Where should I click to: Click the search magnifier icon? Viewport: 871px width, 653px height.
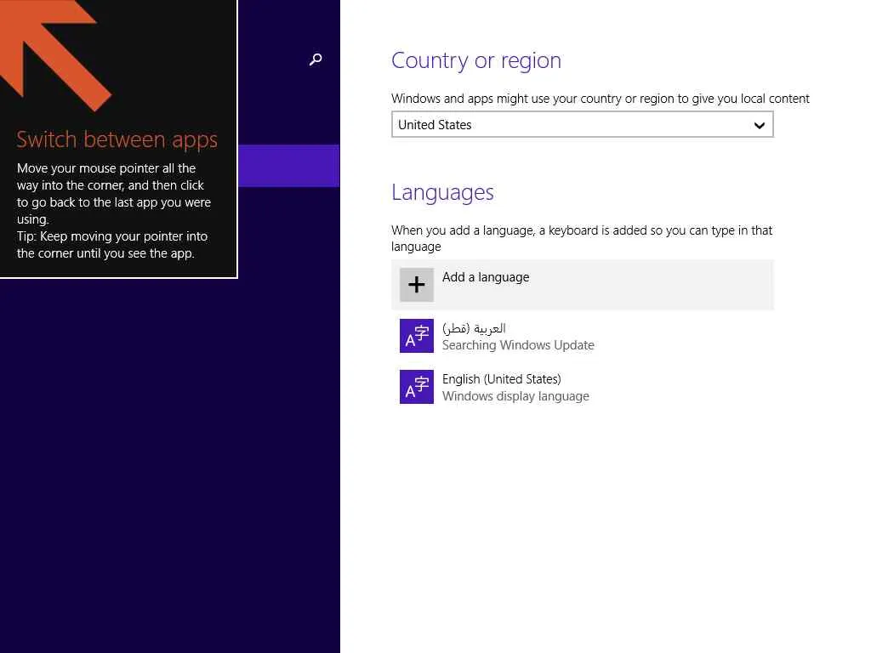click(316, 60)
